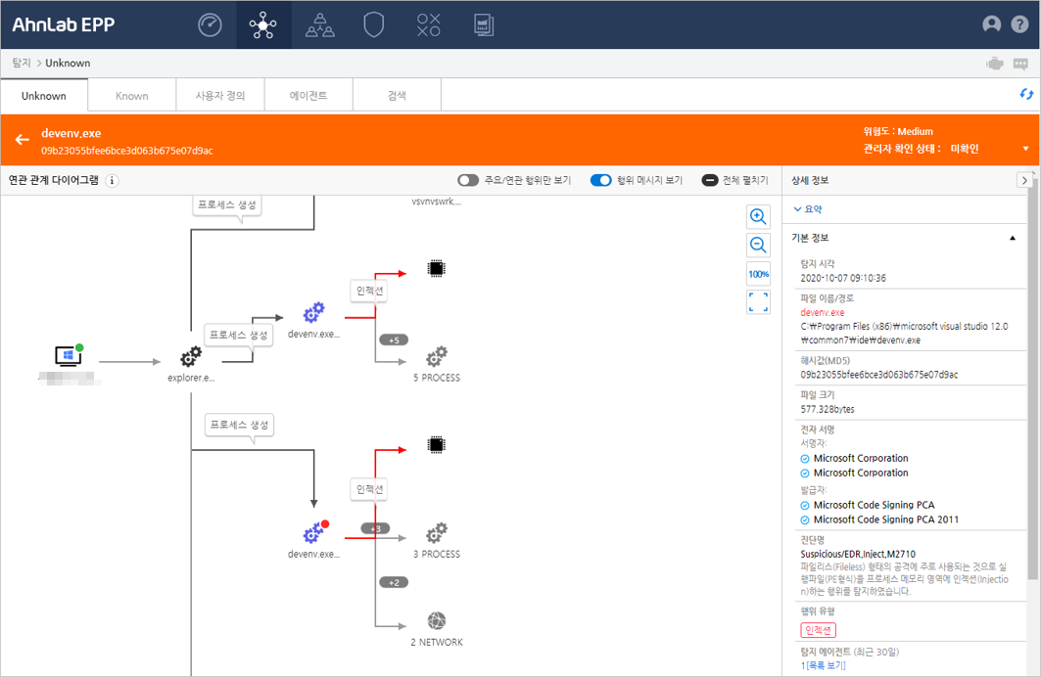Open the user account profile icon
The image size is (1041, 677).
click(991, 24)
